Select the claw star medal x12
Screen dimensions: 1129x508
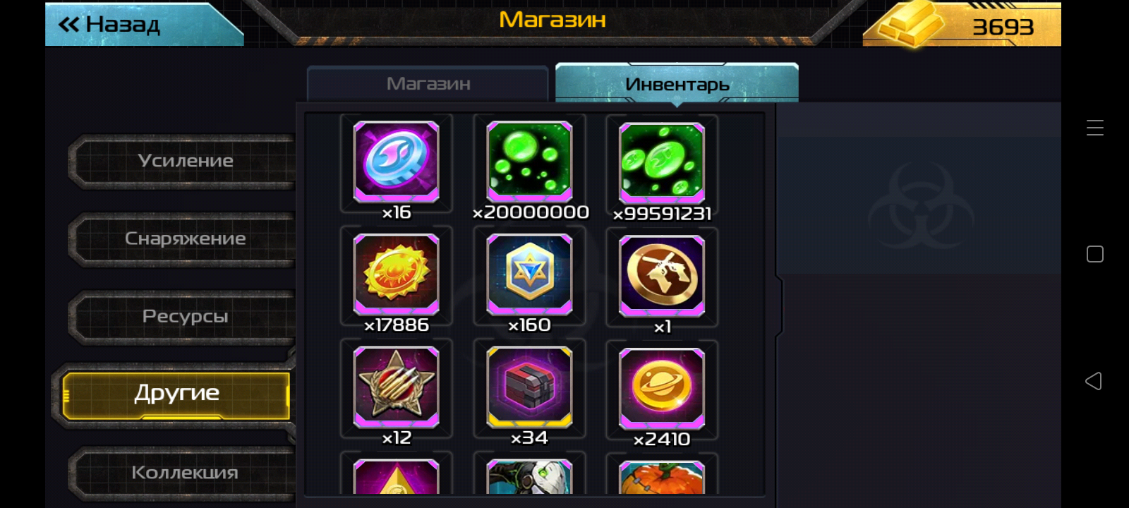396,387
